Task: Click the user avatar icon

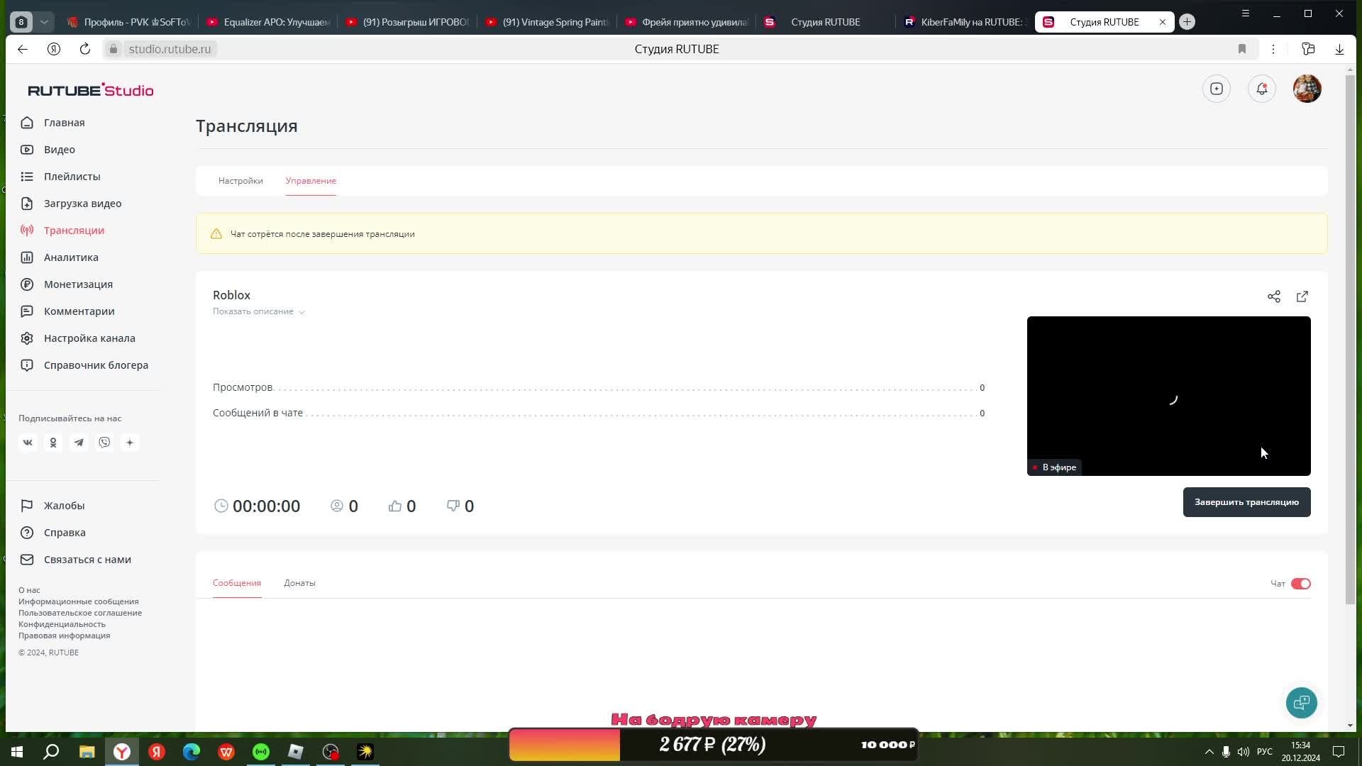Action: click(1307, 89)
